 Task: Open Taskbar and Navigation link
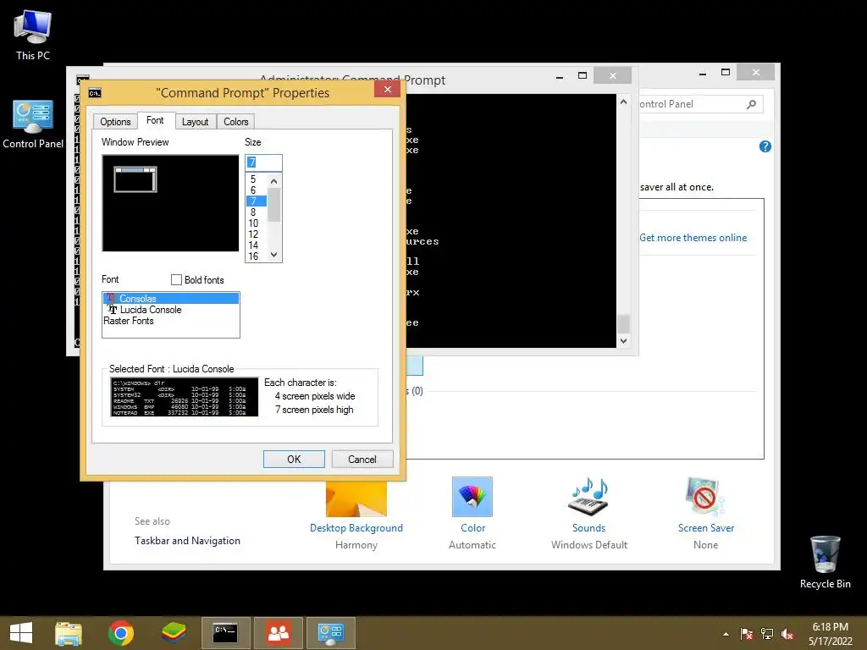(x=187, y=541)
